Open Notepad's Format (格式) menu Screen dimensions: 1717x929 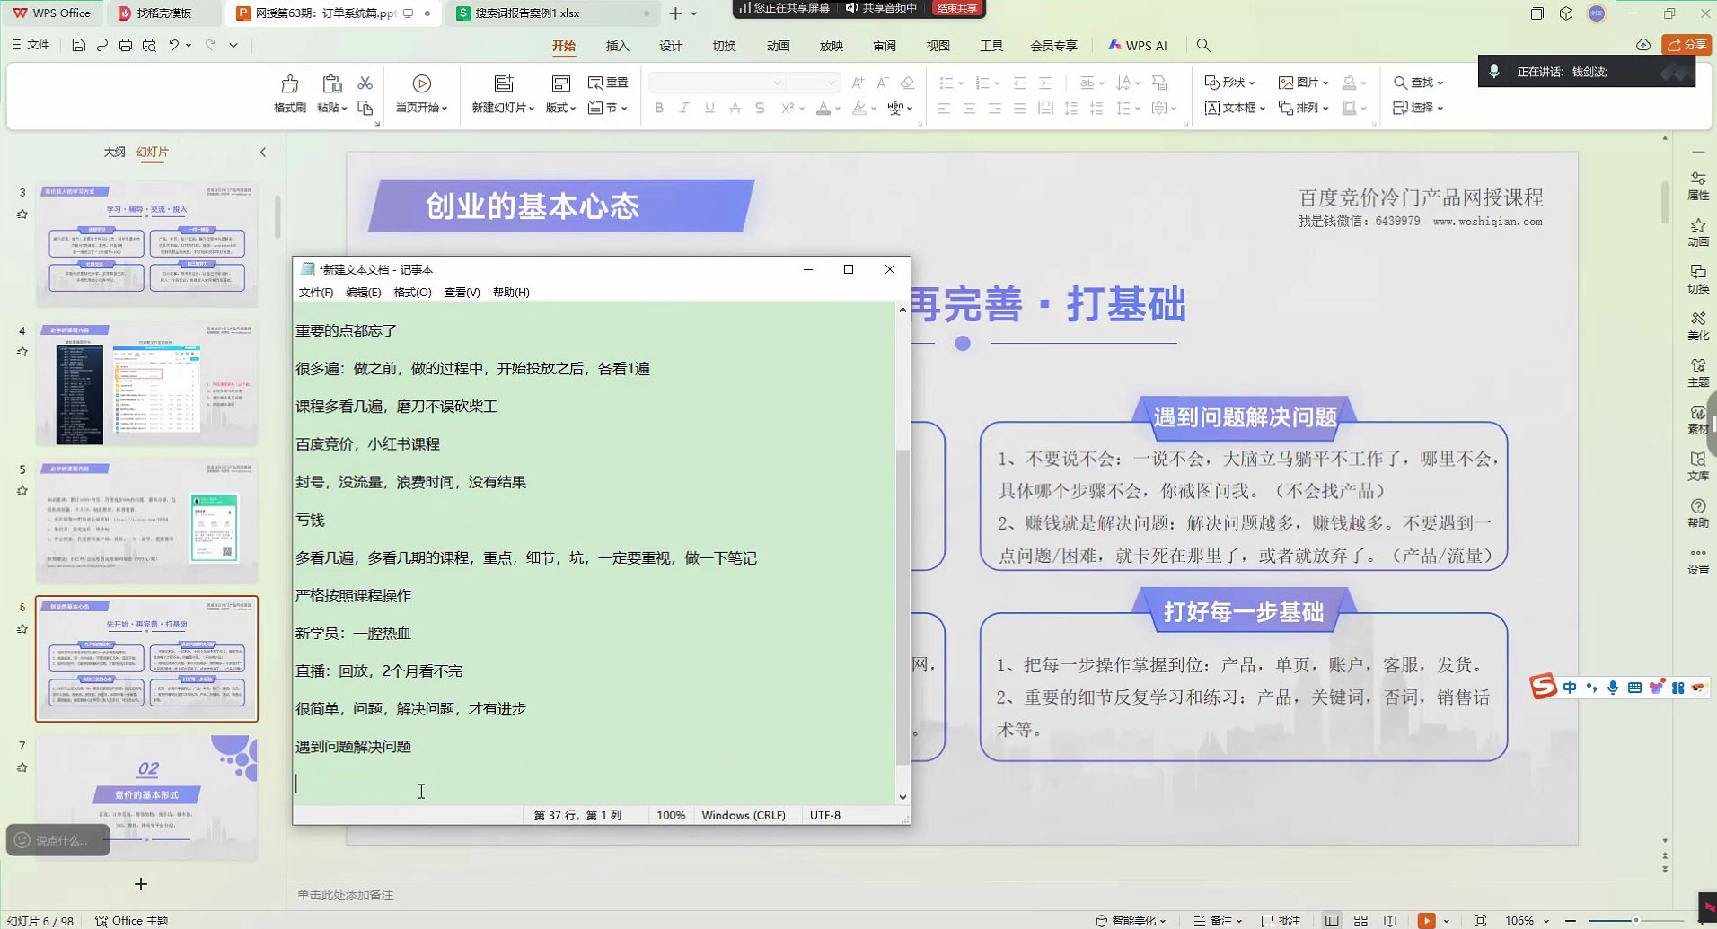click(x=412, y=293)
